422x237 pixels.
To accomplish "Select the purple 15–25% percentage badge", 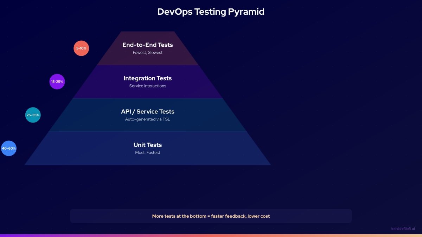I will pyautogui.click(x=57, y=81).
